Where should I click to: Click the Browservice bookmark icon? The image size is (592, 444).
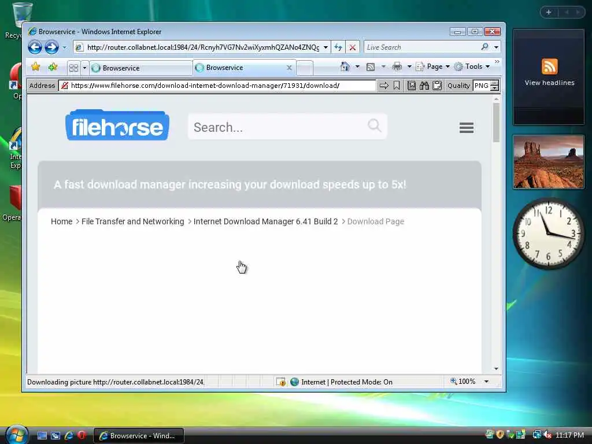pos(397,86)
